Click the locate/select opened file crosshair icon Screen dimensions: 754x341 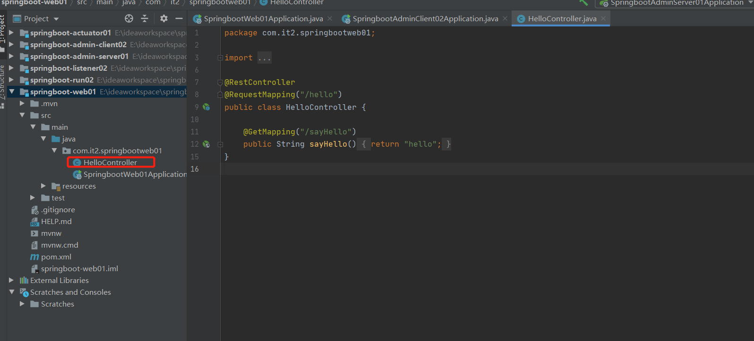(129, 18)
